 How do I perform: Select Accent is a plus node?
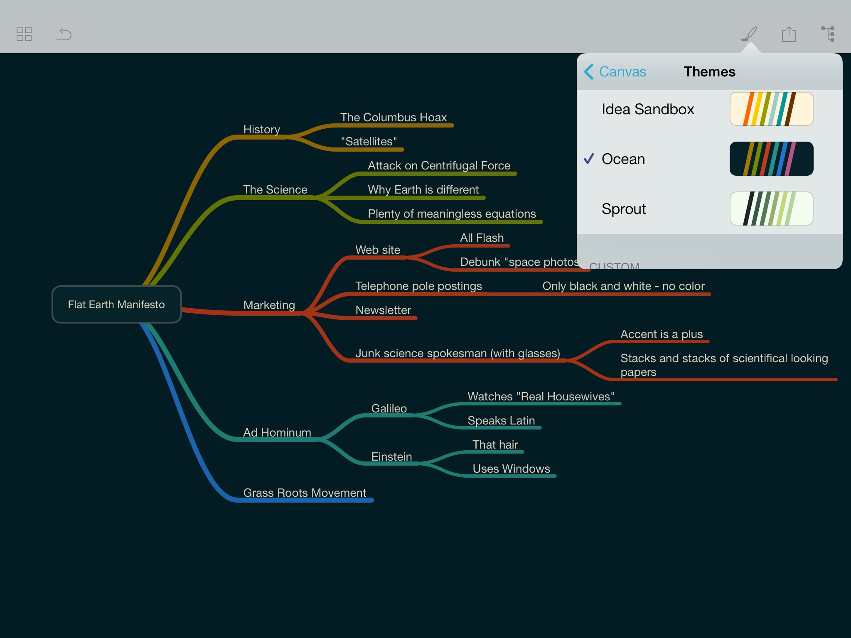tap(662, 334)
